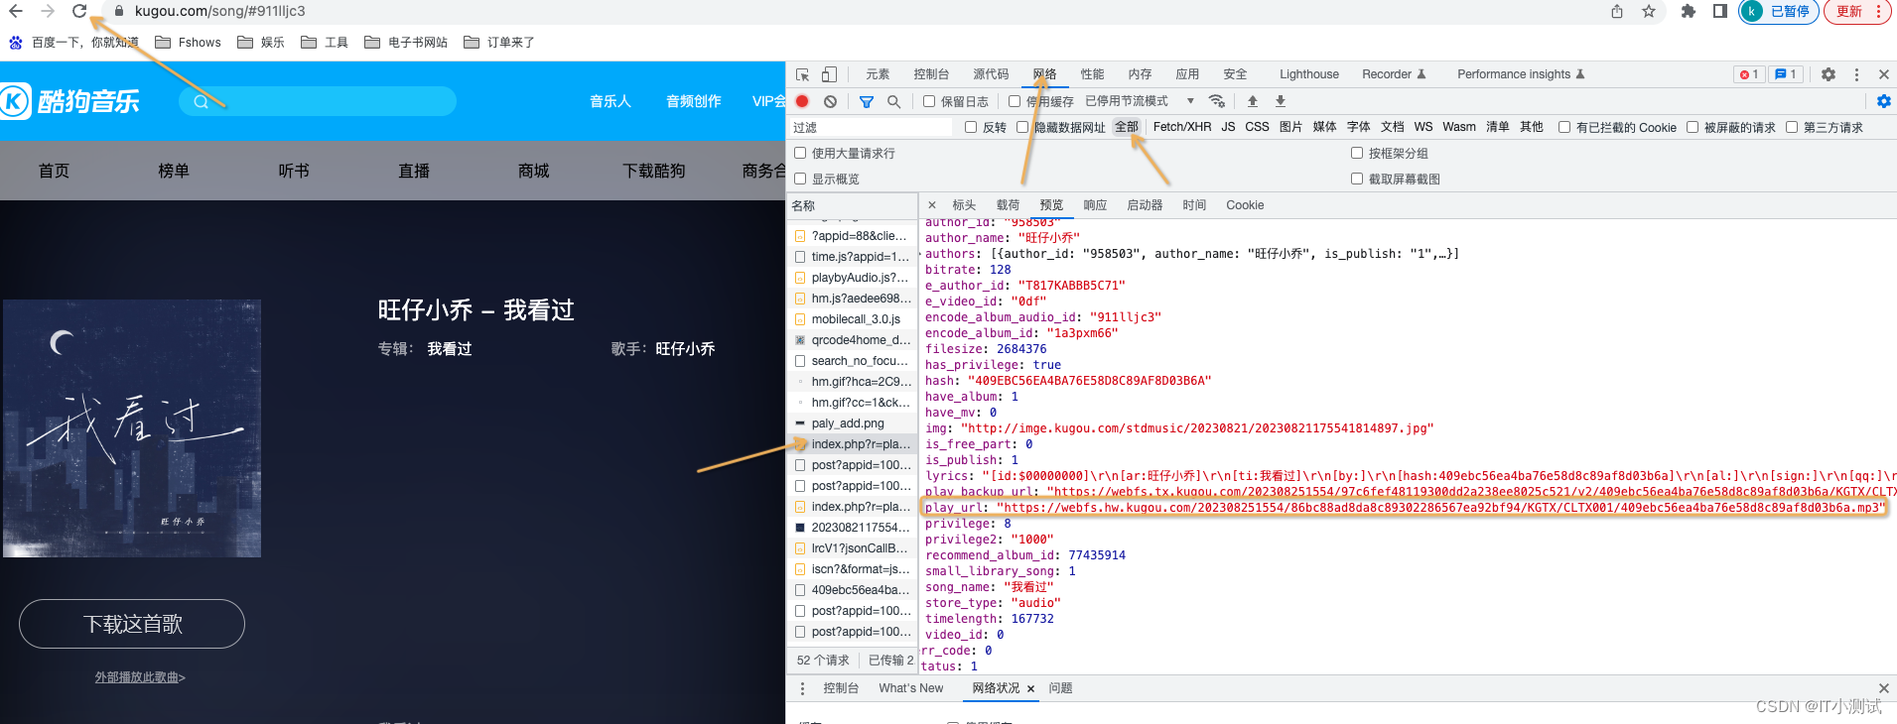Open the browser extensions puzzle icon

pos(1689,11)
